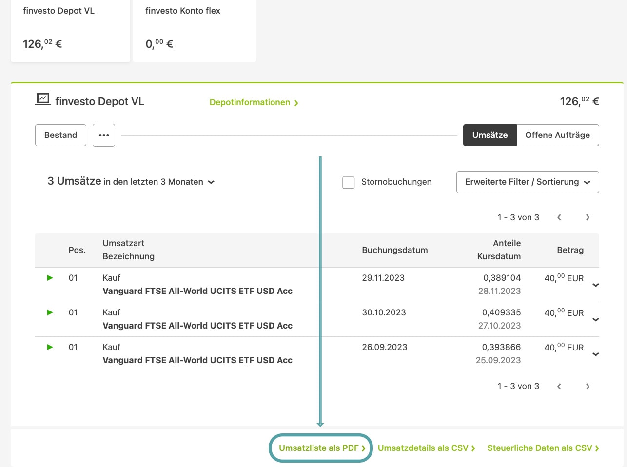
Task: Expand details of the 26.09.2023 transaction
Action: [595, 354]
